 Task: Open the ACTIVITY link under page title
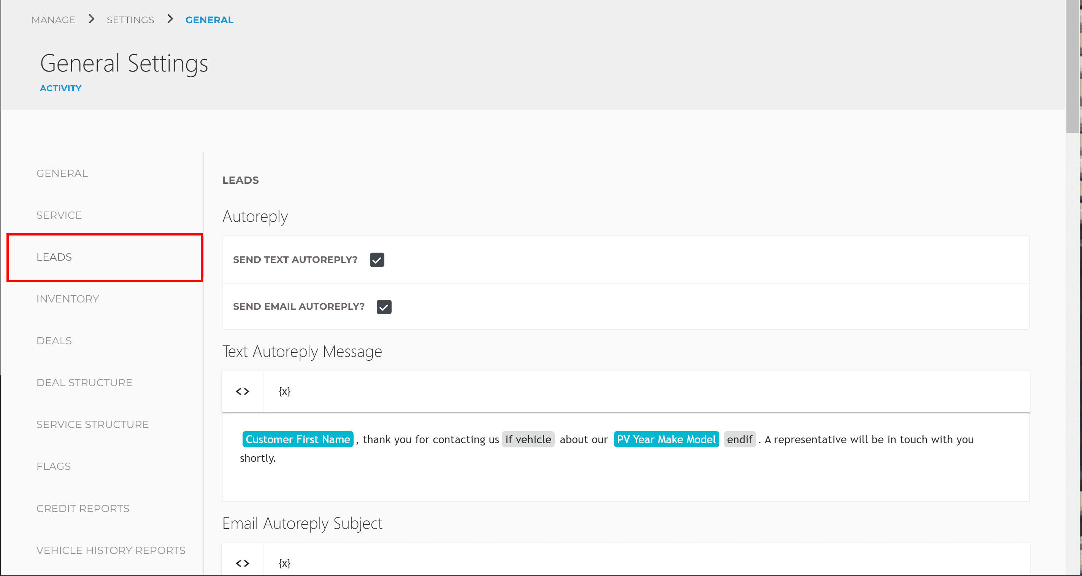pos(60,88)
